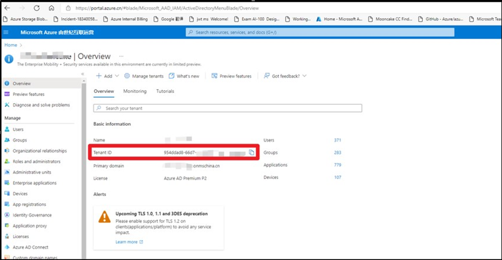The height and width of the screenshot is (260, 502).
Task: Select Diagnose and solve problems
Action: (x=41, y=105)
